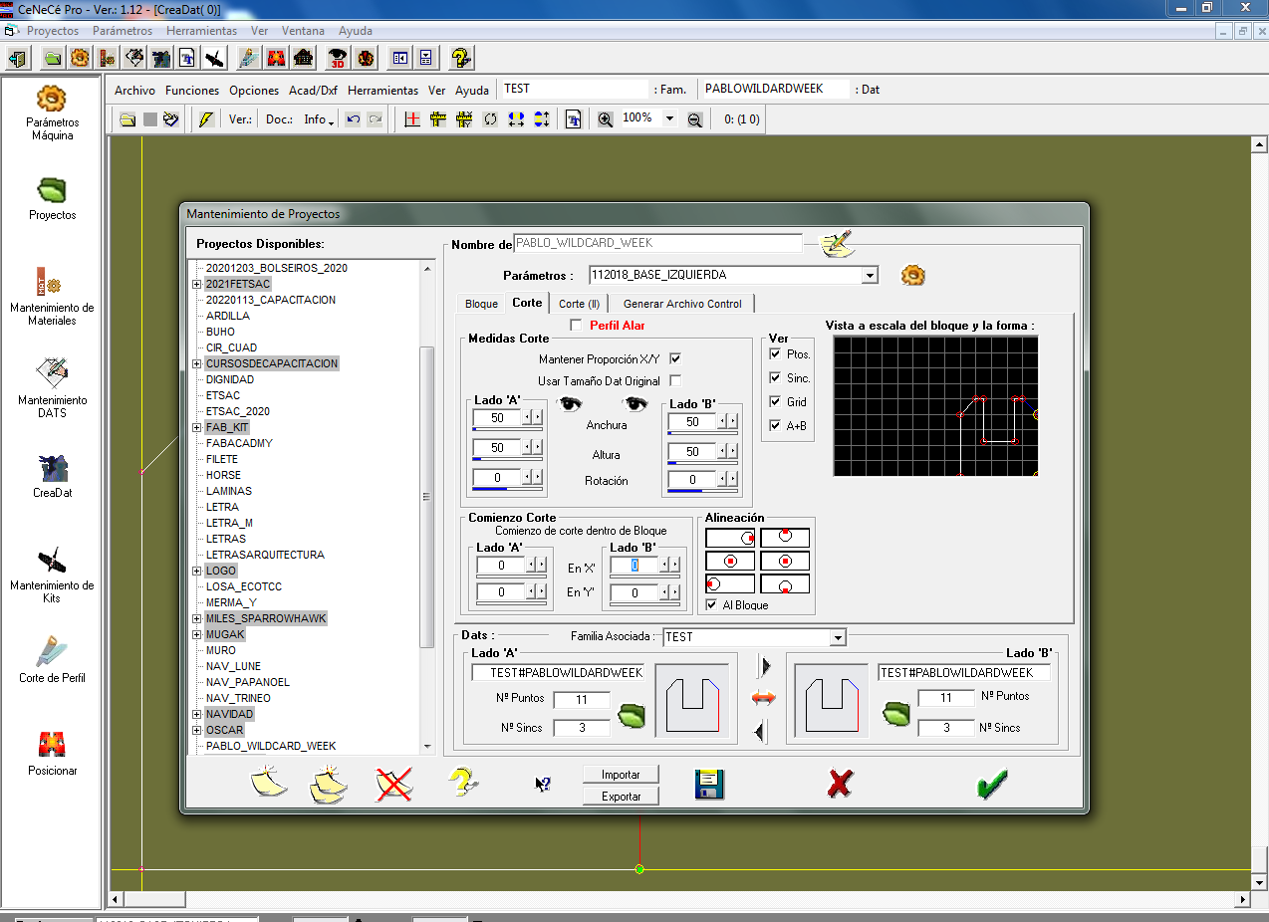Open the Funciones menu
This screenshot has height=922, width=1269.
(192, 90)
